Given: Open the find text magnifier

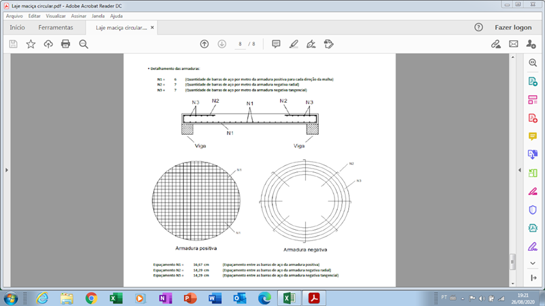Looking at the screenshot, I should (83, 44).
